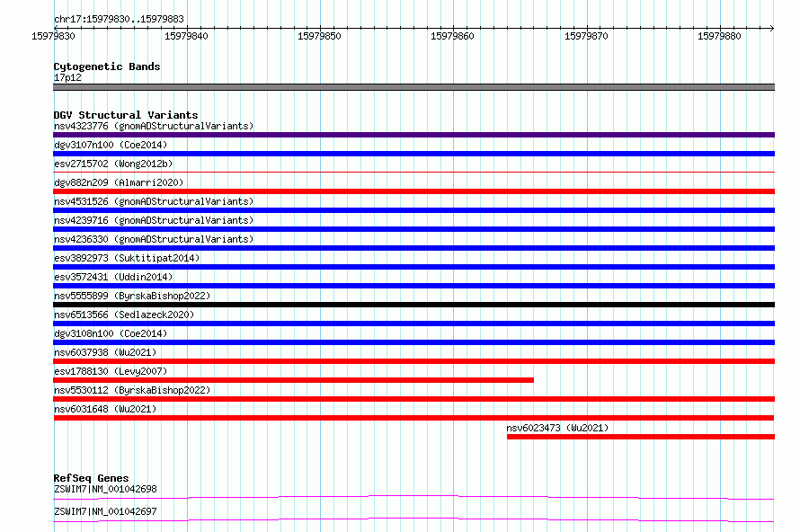Click the magenta line for ZSWIM7 NM_001042698

click(413, 497)
